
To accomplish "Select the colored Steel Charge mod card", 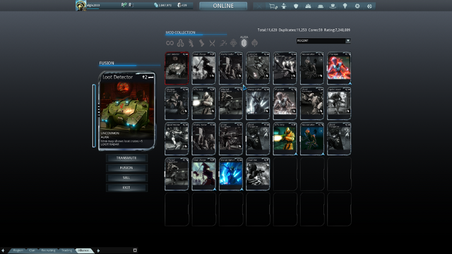I will (204, 174).
